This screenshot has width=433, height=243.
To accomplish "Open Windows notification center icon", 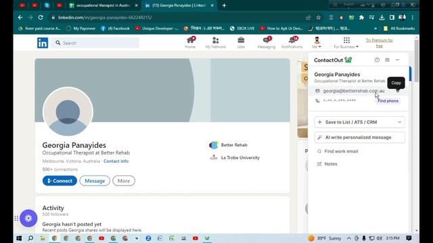I will click(409, 238).
